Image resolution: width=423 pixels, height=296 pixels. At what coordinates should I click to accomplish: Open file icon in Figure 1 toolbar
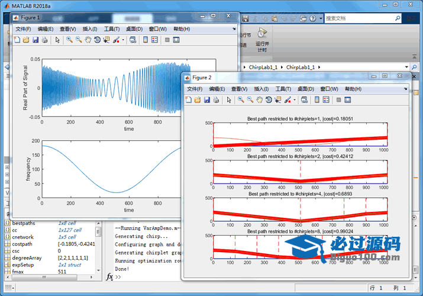[x=26, y=40]
